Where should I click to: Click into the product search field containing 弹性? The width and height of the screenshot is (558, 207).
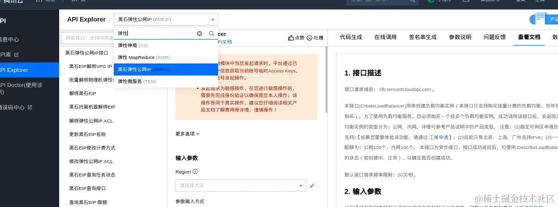[156, 33]
